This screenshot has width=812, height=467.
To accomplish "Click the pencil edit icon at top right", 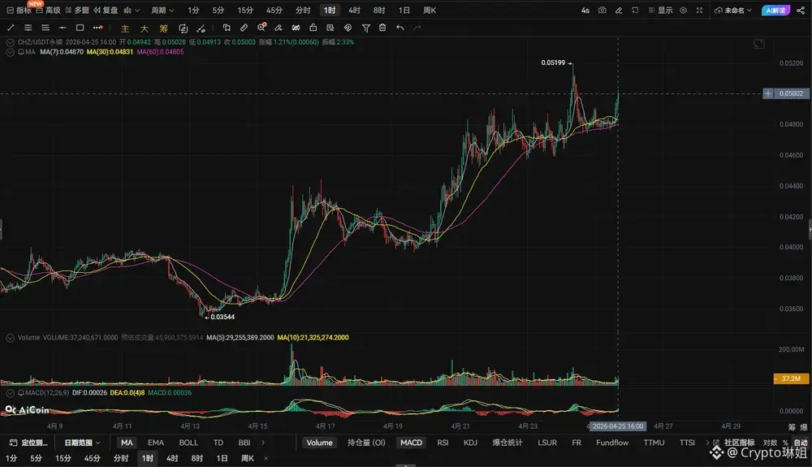I will pos(618,11).
